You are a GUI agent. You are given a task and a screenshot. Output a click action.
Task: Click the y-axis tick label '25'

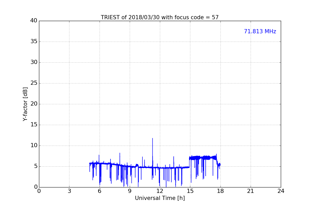34,83
